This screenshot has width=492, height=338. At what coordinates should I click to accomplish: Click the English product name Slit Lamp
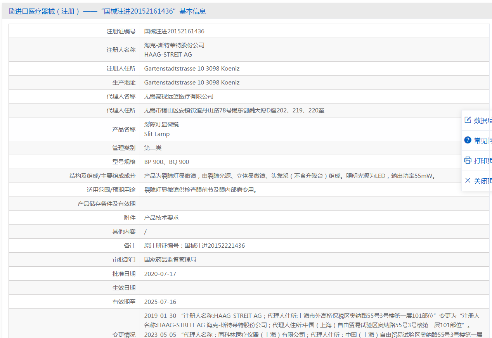click(x=157, y=134)
